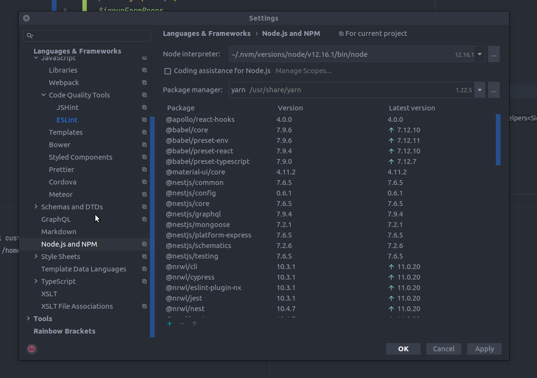Click the project-level icon next to JSHint
The width and height of the screenshot is (537, 378).
point(145,108)
